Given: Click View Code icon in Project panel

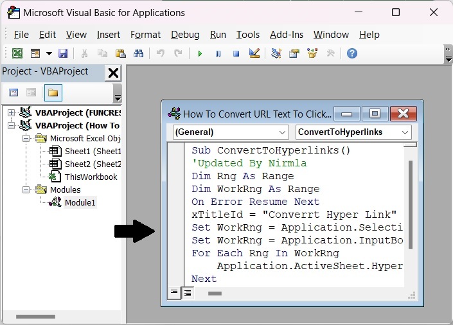Looking at the screenshot, I should click(13, 92).
